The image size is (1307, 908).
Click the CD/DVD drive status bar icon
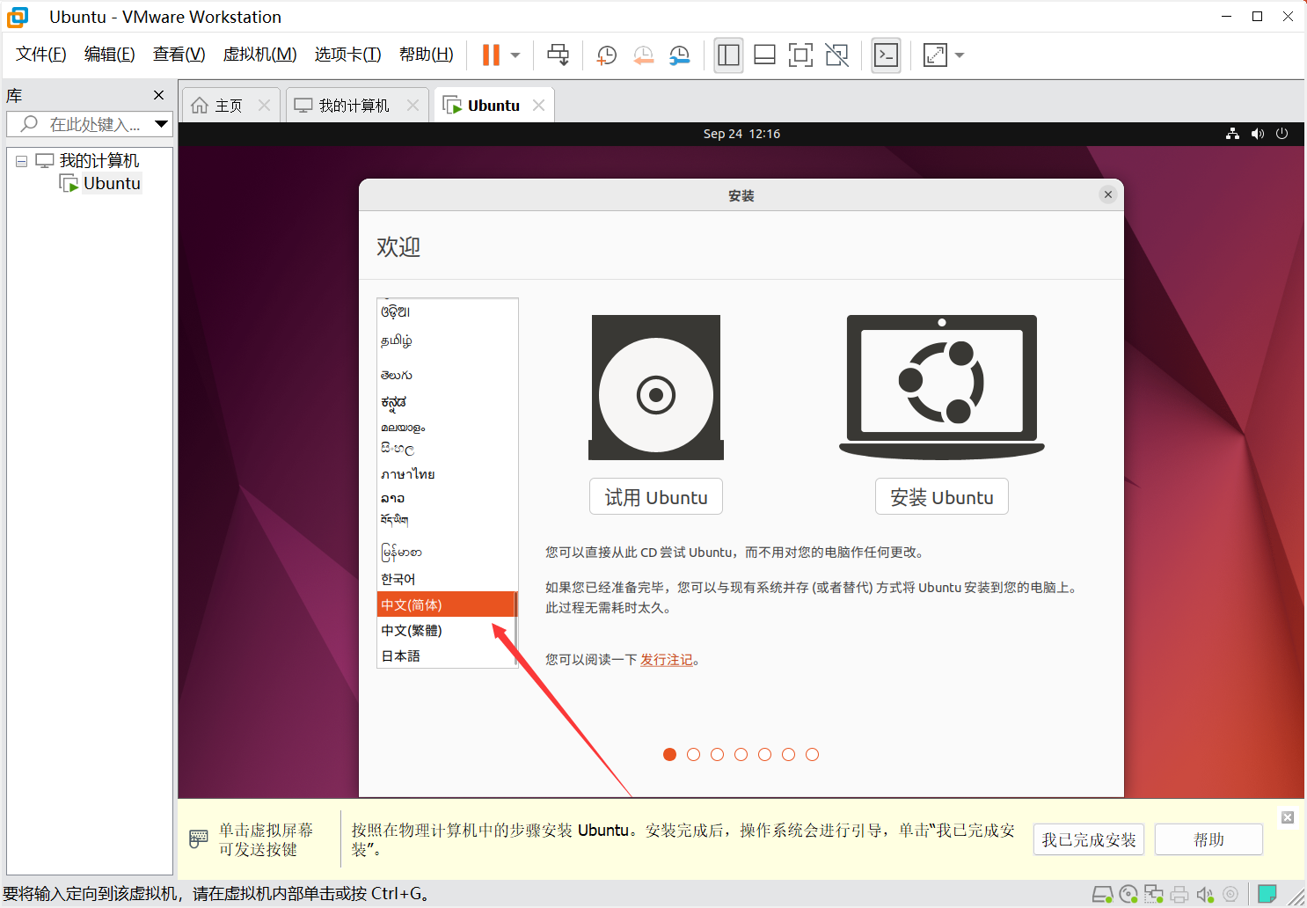pos(1128,895)
